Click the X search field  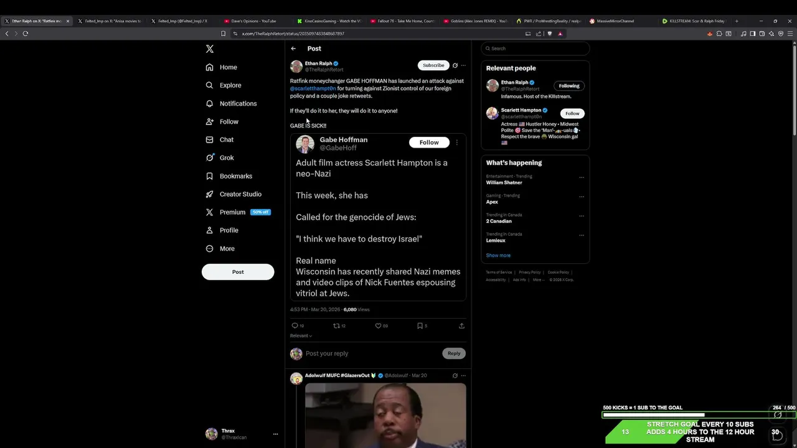[x=535, y=49]
